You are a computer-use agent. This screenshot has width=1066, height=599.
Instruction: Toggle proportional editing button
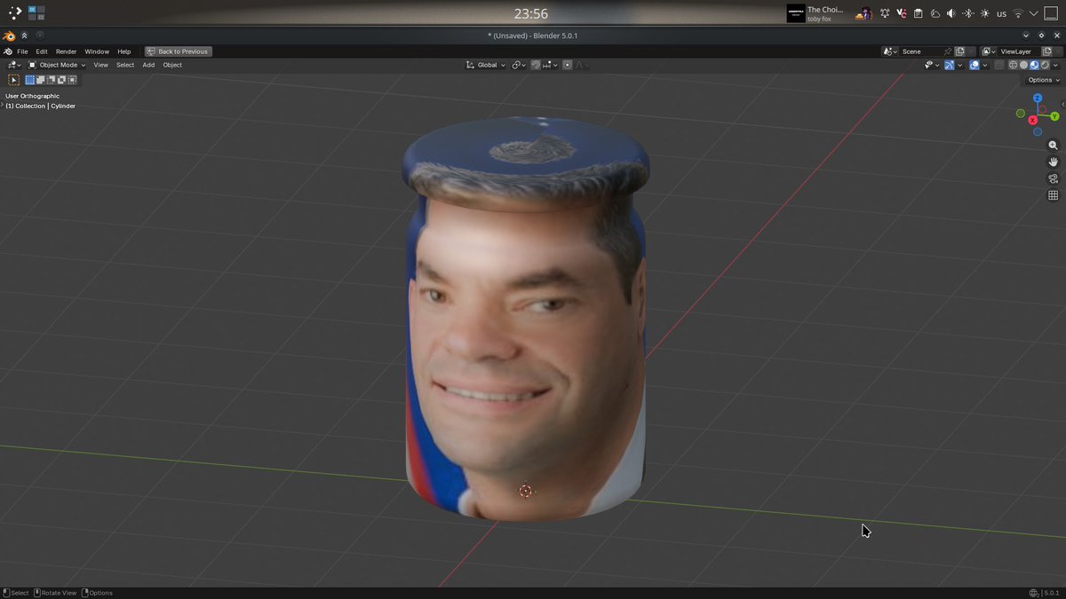pyautogui.click(x=567, y=65)
